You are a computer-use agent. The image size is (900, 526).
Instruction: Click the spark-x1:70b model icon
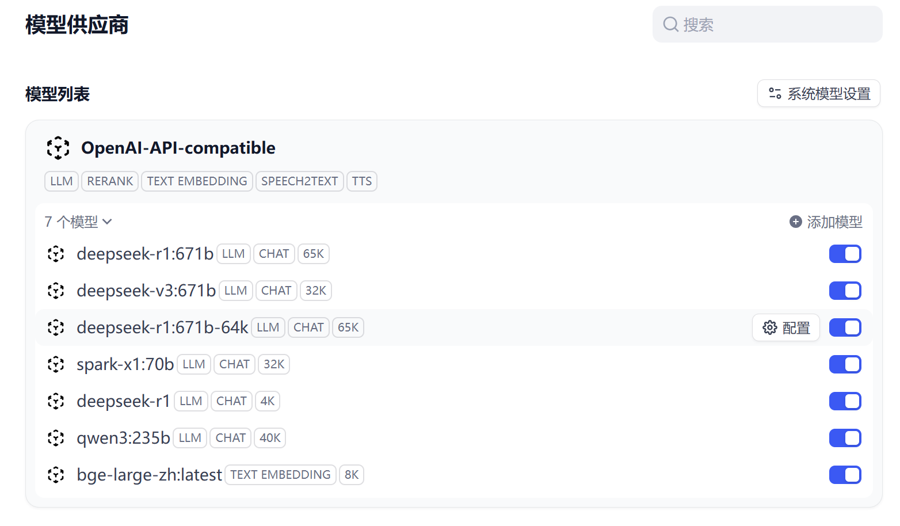tap(56, 364)
